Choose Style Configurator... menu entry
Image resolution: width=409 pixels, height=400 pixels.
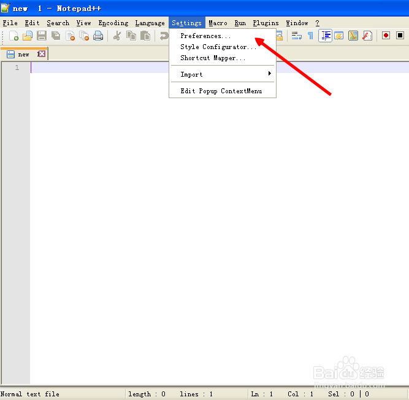223,47
